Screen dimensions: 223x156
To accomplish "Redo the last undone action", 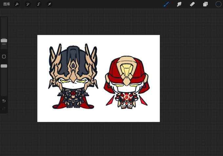I will 4,109.
